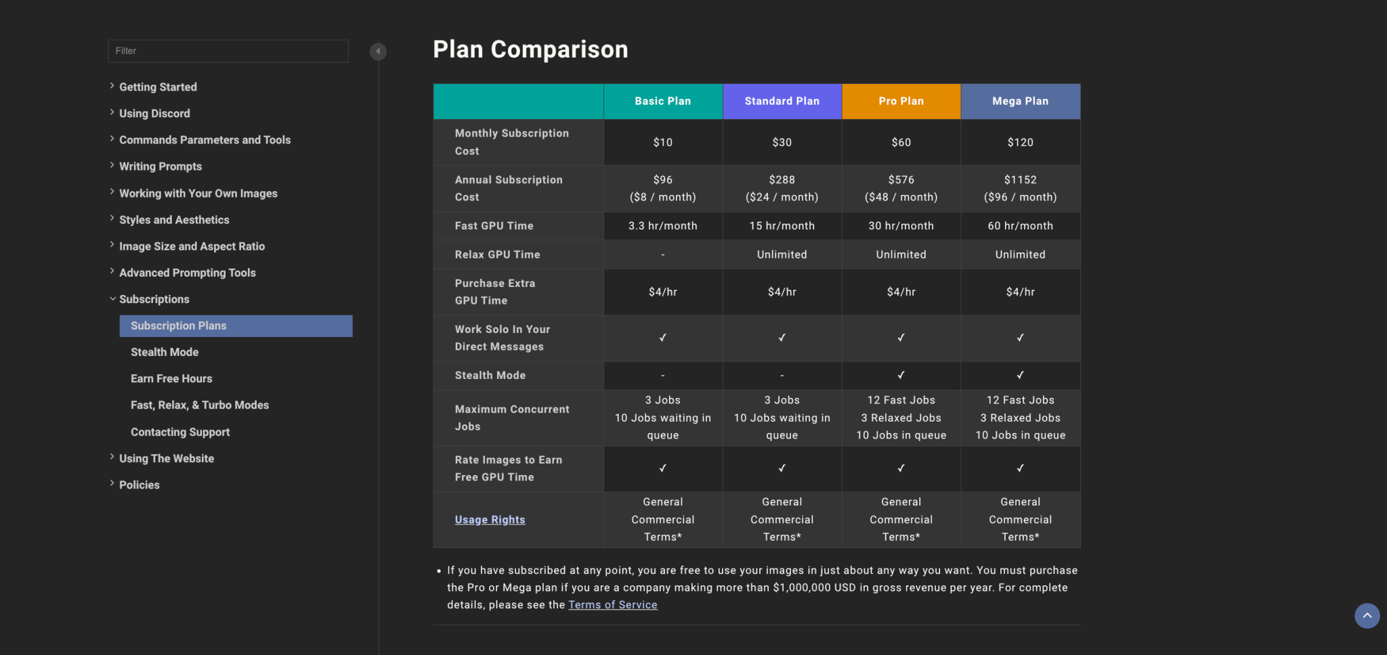Viewport: 1387px width, 655px height.
Task: Click the purple Standard Plan header
Action: point(782,101)
